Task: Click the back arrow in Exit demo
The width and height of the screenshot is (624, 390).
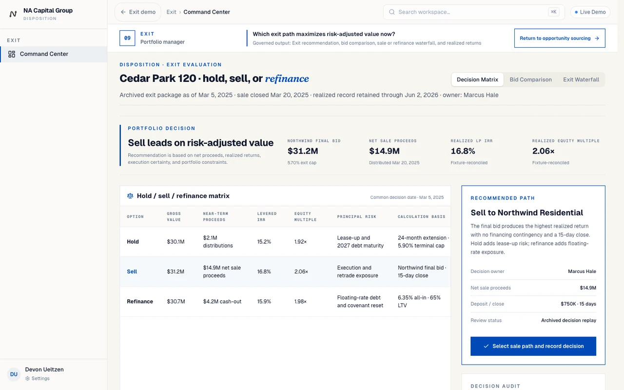Action: tap(123, 12)
